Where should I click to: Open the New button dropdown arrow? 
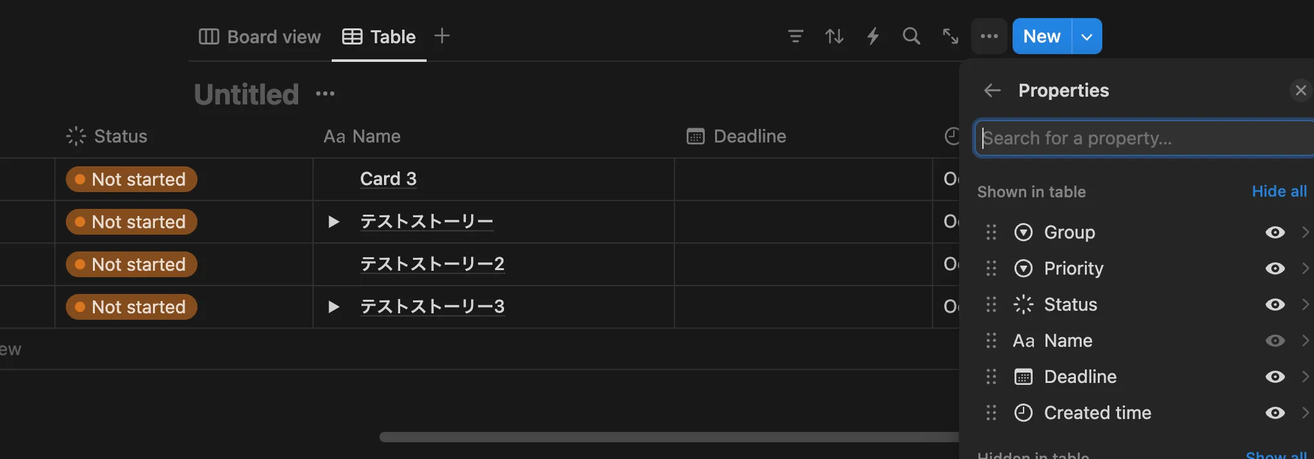coord(1087,36)
